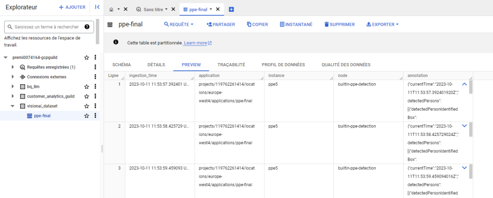This screenshot has height=198, width=493.
Task: Star the ppe-final table
Action: pyautogui.click(x=86, y=116)
